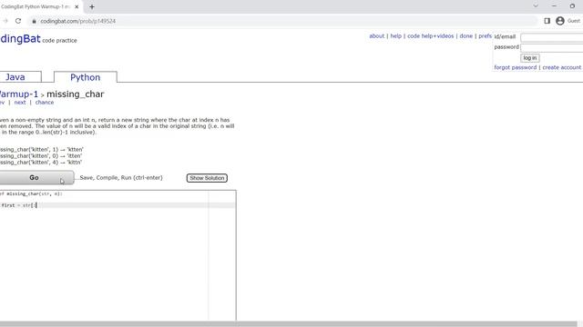This screenshot has width=583, height=327.
Task: Click the missing_char problem title
Action: pos(75,94)
